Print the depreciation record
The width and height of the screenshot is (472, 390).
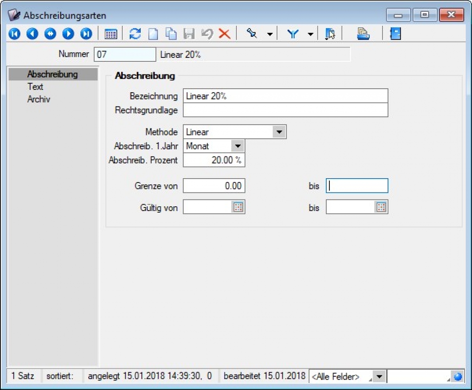click(x=363, y=34)
